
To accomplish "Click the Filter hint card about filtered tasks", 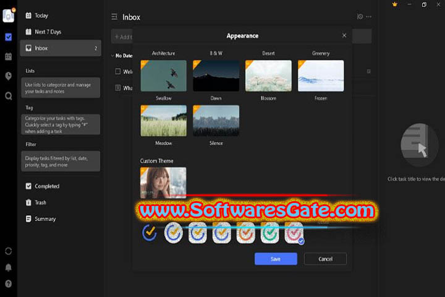I will tap(61, 161).
